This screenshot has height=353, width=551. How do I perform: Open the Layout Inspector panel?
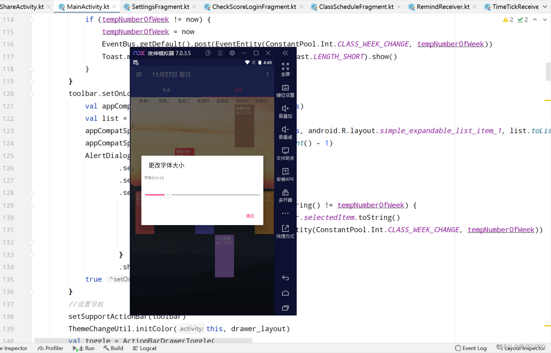pyautogui.click(x=521, y=348)
